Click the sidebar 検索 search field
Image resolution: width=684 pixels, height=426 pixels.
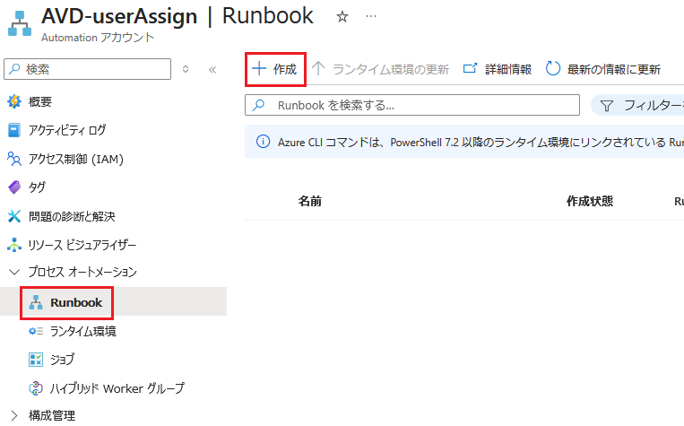coord(88,69)
